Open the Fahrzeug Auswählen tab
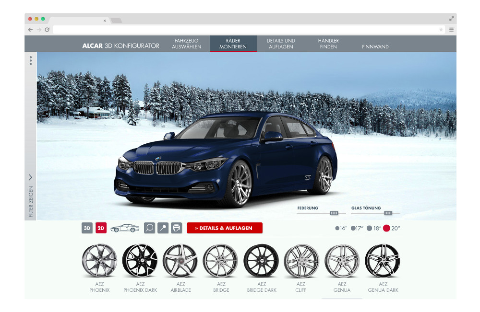 (186, 44)
